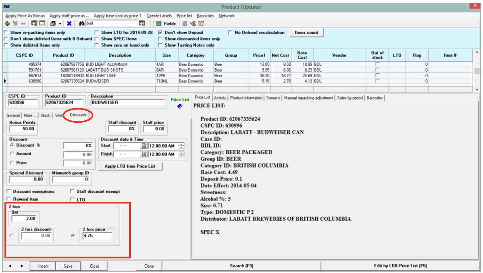Open the Start date calendar picker
This screenshot has width=483, height=273.
144,146
